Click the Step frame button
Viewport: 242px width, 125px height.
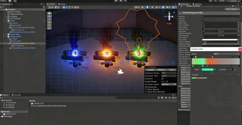126,1
